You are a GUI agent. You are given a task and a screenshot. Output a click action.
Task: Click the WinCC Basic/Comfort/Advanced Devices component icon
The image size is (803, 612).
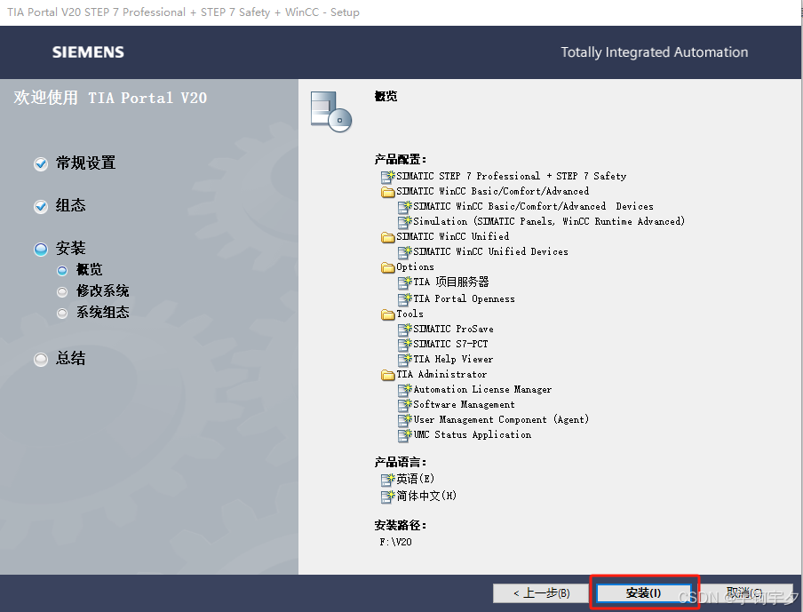404,207
